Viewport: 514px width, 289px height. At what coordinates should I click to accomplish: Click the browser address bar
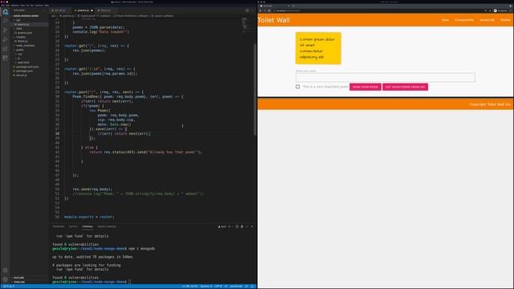(x=377, y=10)
